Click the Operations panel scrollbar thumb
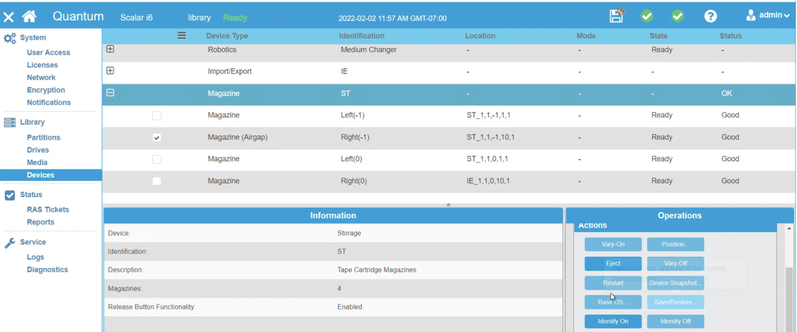This screenshot has height=332, width=797. (x=789, y=299)
